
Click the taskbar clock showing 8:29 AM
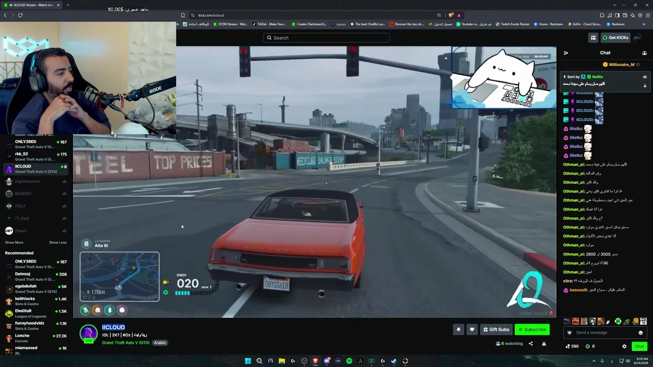tap(639, 361)
